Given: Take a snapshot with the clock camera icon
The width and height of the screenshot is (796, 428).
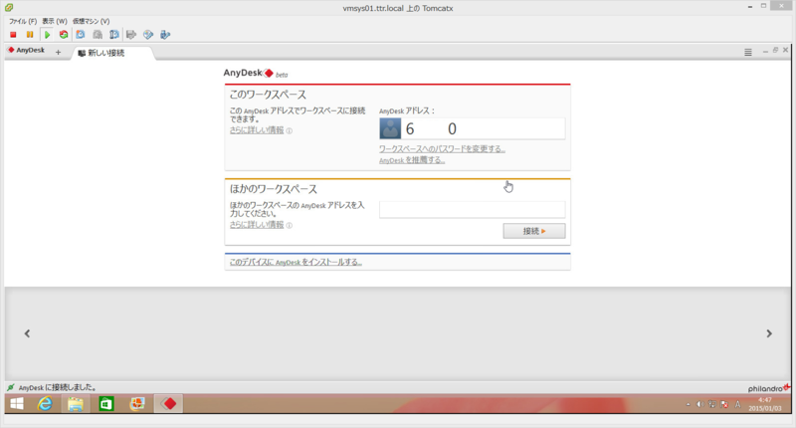Looking at the screenshot, I should click(81, 35).
